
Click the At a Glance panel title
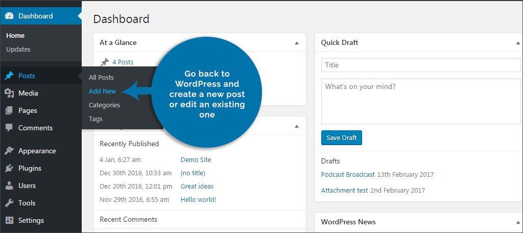[118, 42]
